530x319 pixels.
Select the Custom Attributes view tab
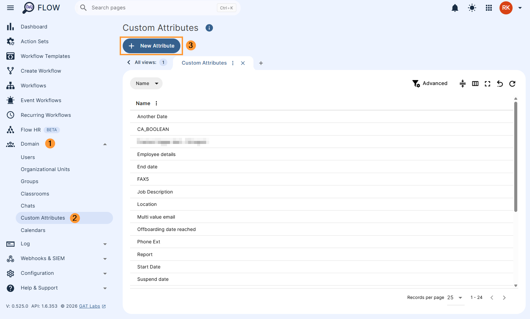click(204, 63)
